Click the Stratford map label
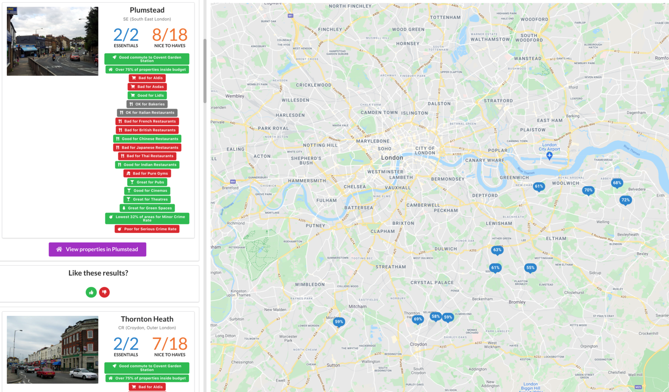Image resolution: width=669 pixels, height=392 pixels. pos(499,101)
